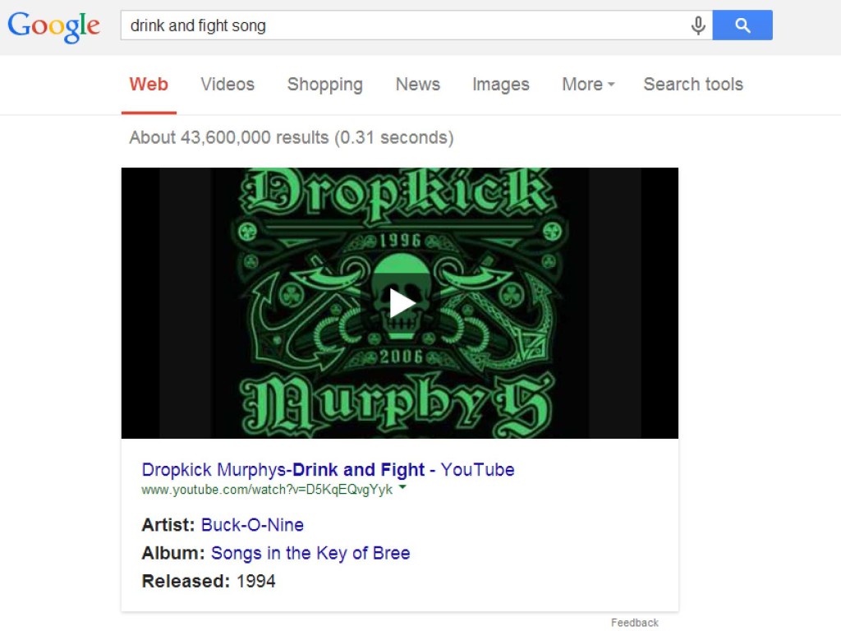Click the microphone voice search icon
841x631 pixels.
pyautogui.click(x=698, y=25)
